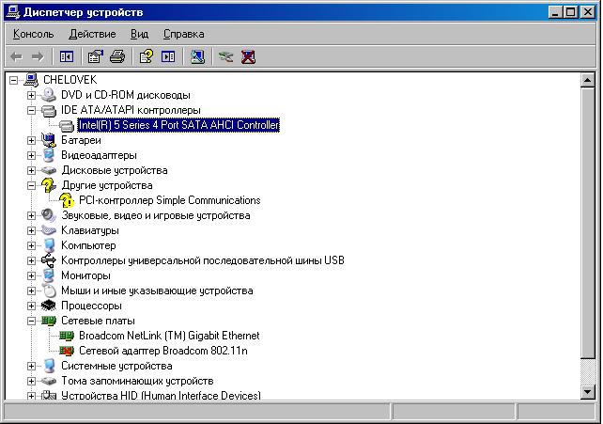The image size is (603, 424).
Task: Click the Forward arrow toolbar button
Action: [x=38, y=57]
